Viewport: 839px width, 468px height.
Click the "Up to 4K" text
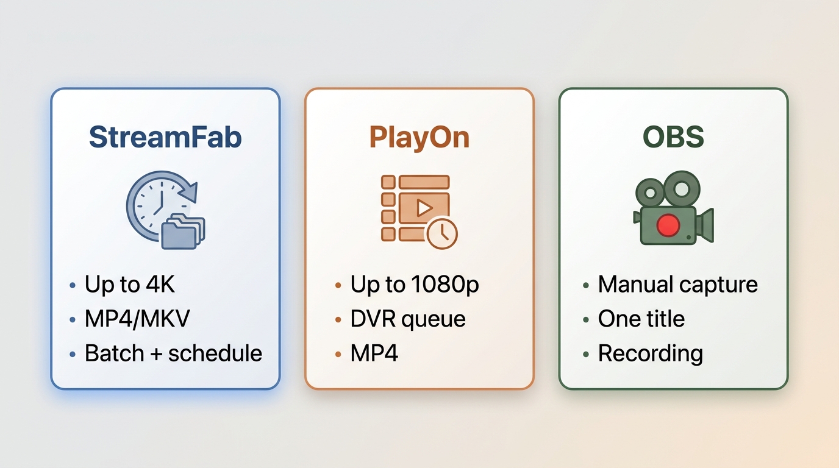(x=130, y=285)
